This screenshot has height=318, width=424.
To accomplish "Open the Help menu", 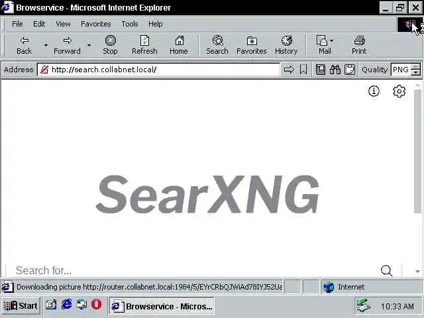I will coord(156,24).
